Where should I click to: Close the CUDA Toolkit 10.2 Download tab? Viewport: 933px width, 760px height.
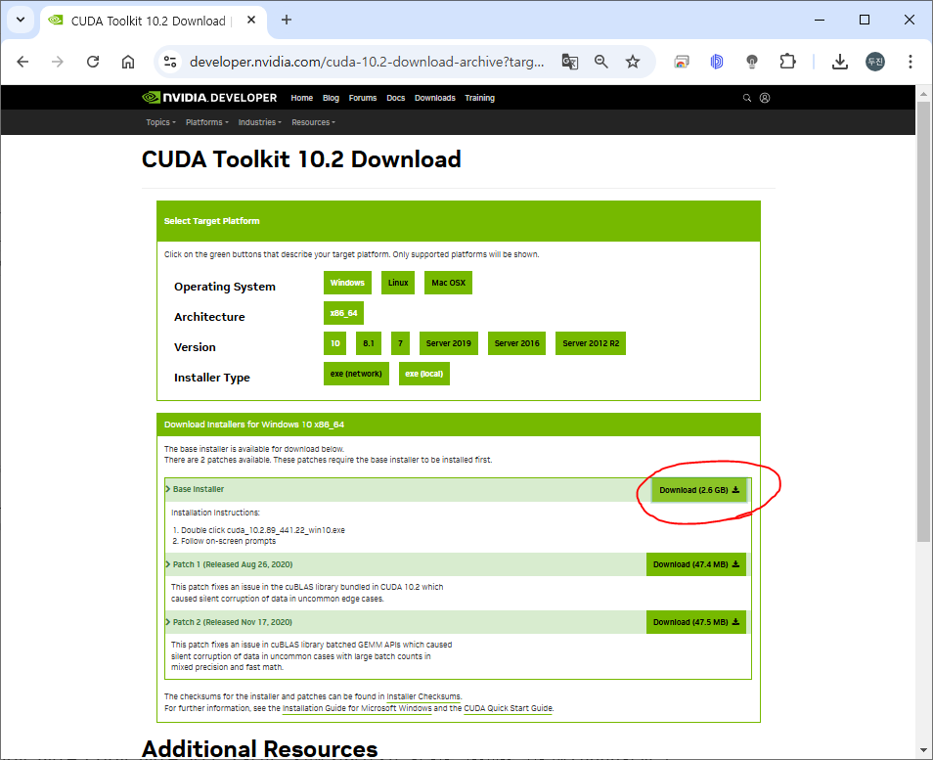click(251, 21)
